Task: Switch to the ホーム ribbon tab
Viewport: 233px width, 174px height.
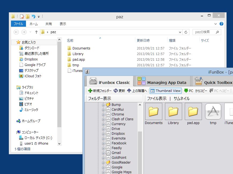Action: pyautogui.click(x=33, y=24)
